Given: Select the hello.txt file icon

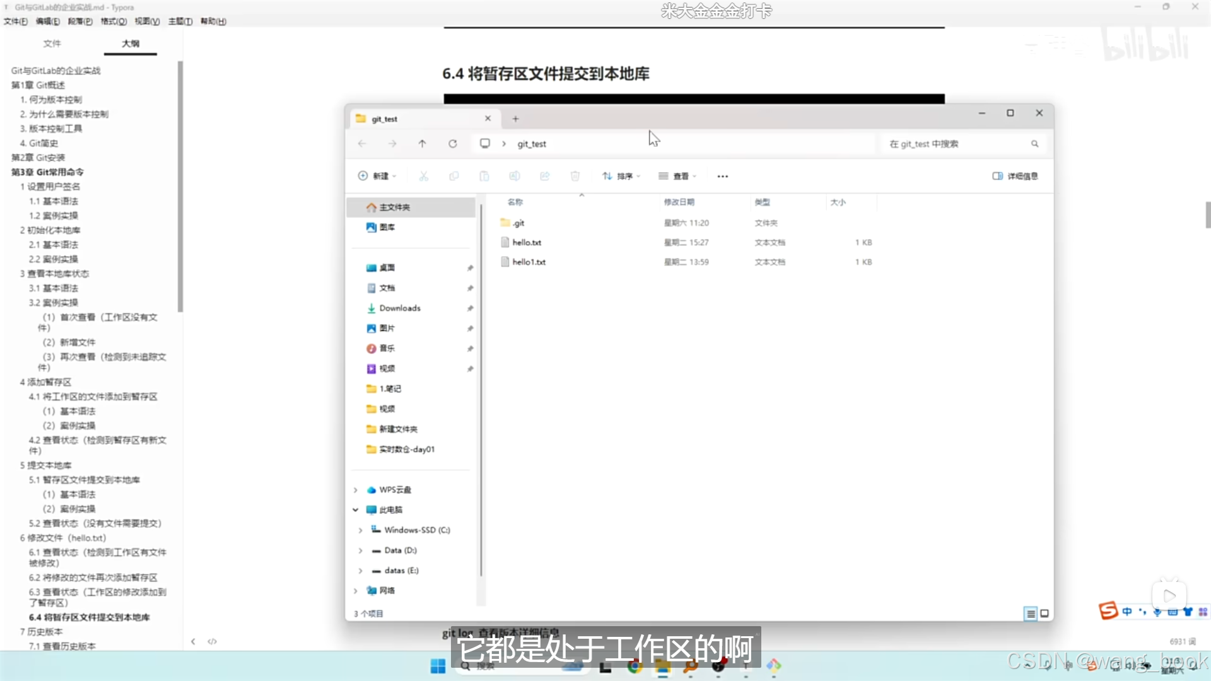Looking at the screenshot, I should [x=505, y=242].
